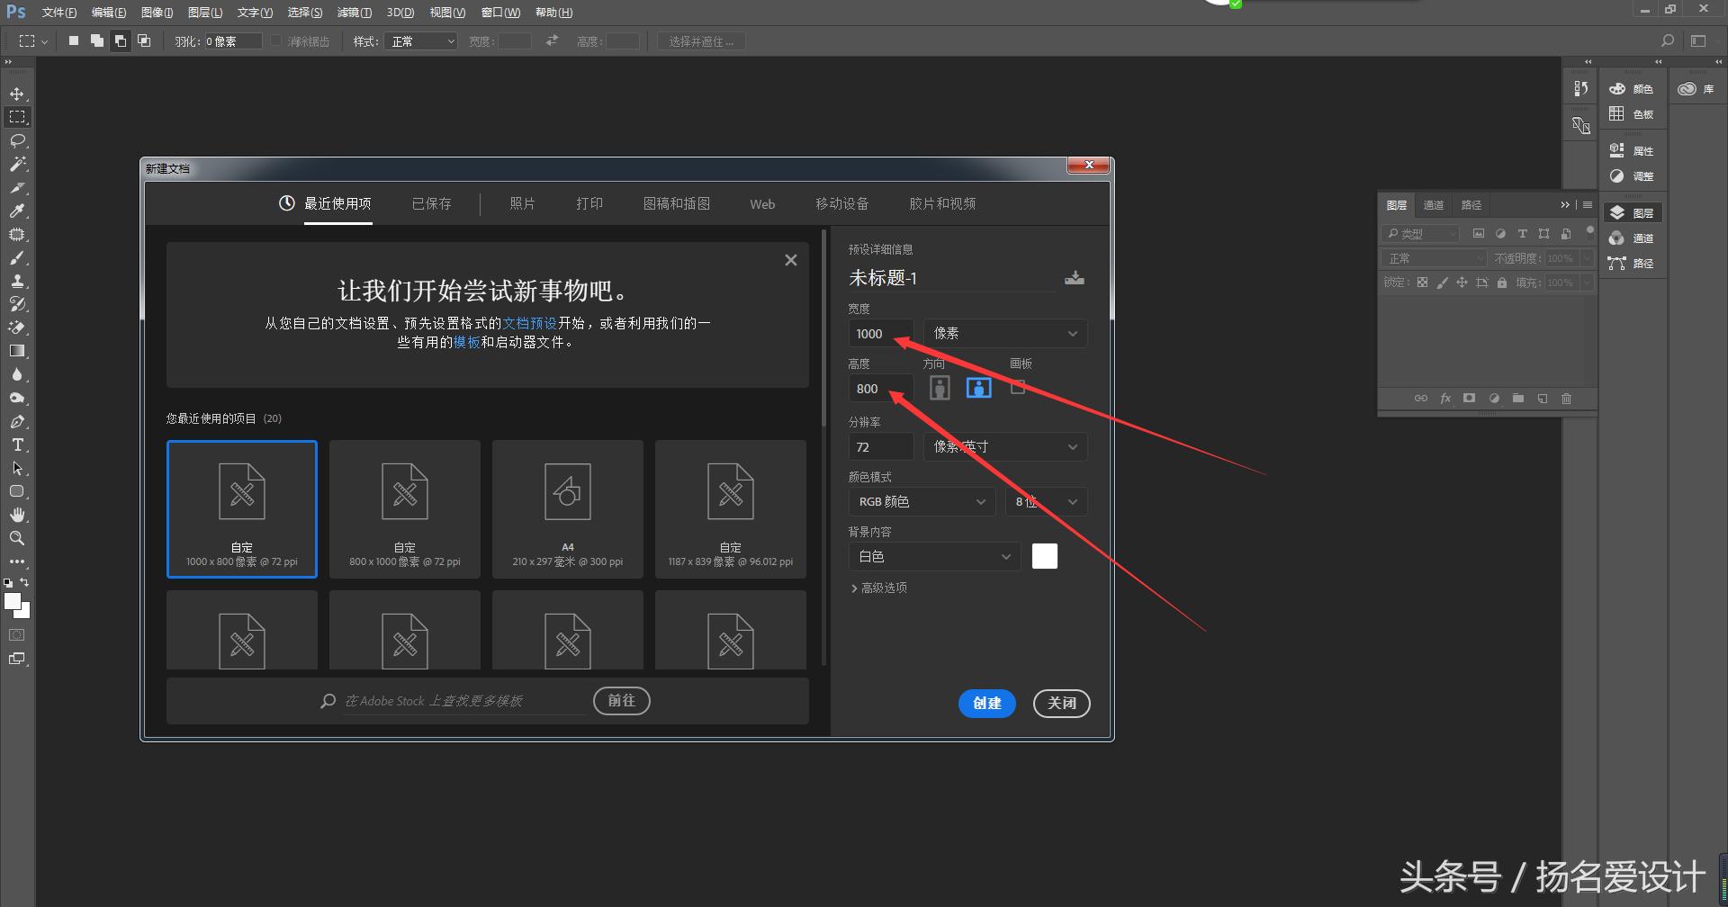Switch to the 通道 tab

(x=1433, y=204)
